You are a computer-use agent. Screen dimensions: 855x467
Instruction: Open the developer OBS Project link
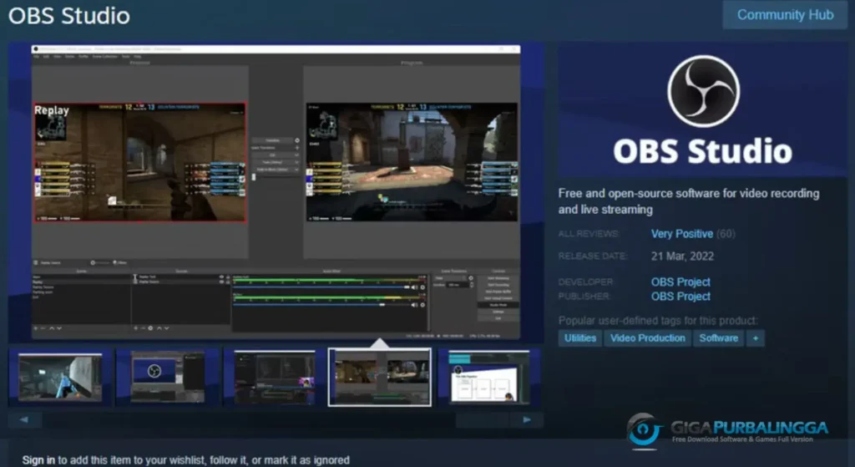pos(680,282)
